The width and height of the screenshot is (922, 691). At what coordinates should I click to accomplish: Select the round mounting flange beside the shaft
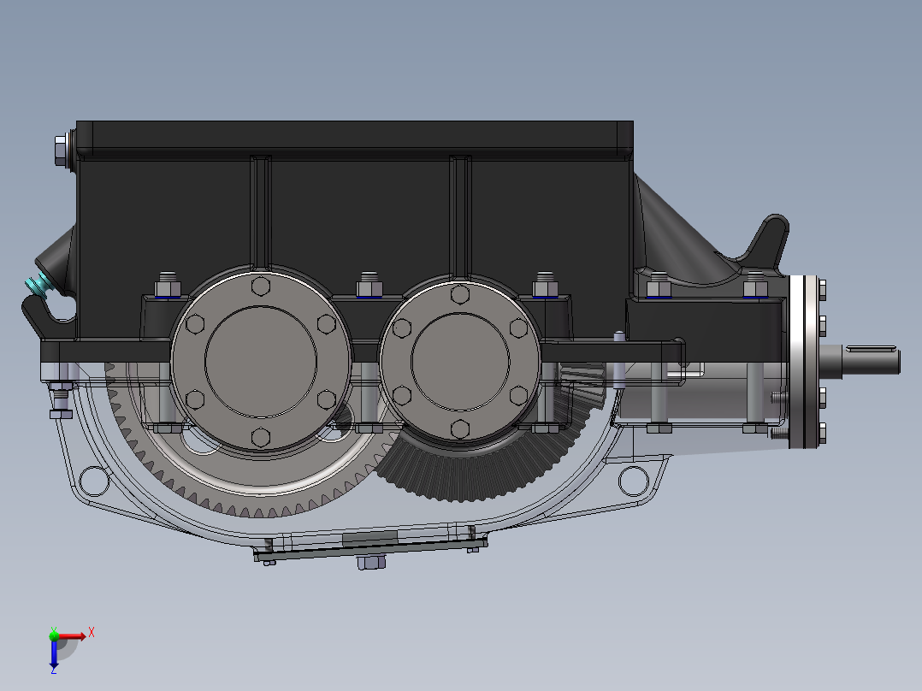click(x=803, y=361)
